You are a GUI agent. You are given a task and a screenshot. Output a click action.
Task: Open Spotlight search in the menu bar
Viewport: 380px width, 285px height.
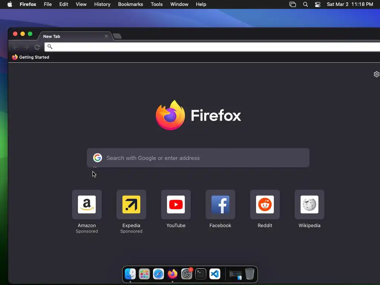305,4
